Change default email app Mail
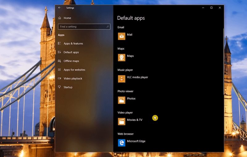 pyautogui.click(x=130, y=35)
